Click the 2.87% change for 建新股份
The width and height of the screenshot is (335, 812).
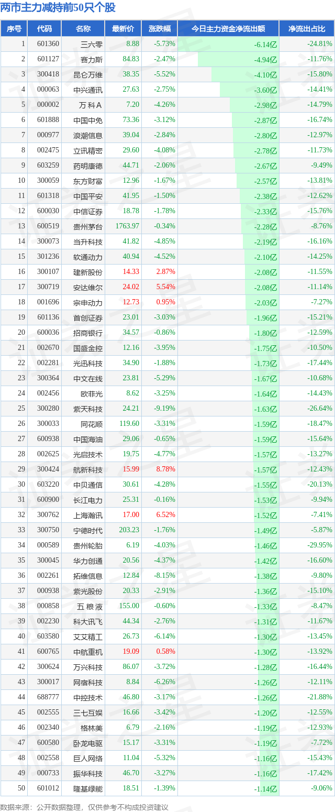coord(165,272)
